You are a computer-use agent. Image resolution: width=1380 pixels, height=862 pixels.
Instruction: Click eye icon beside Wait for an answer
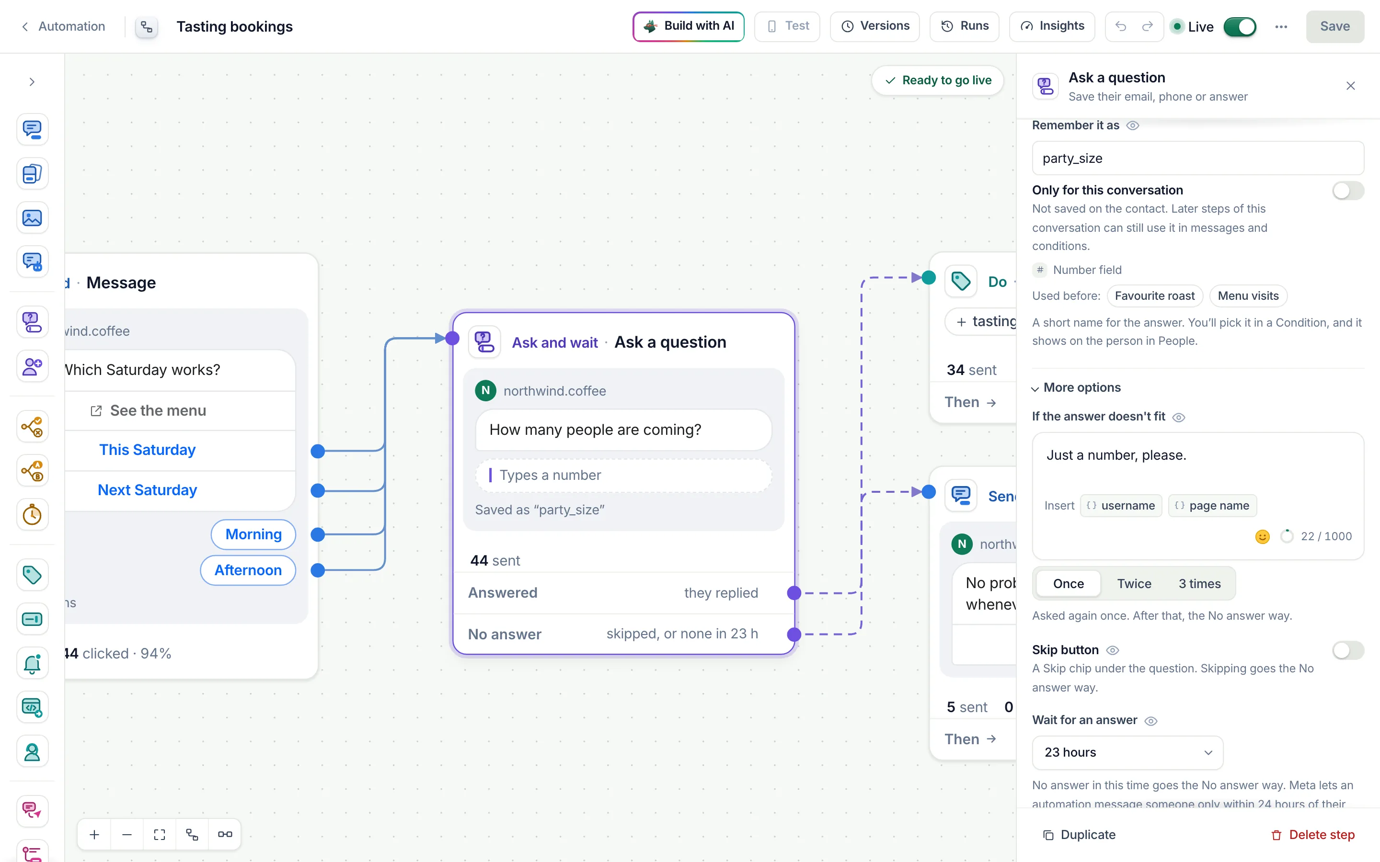click(1151, 721)
